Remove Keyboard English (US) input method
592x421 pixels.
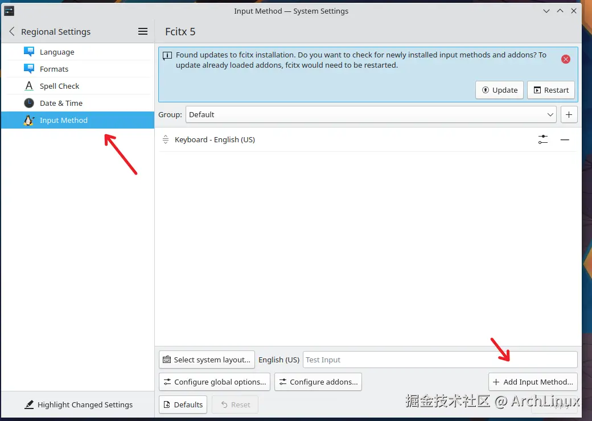[565, 139]
